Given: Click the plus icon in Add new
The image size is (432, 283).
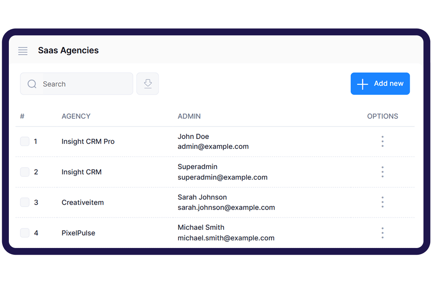Looking at the screenshot, I should click(362, 84).
